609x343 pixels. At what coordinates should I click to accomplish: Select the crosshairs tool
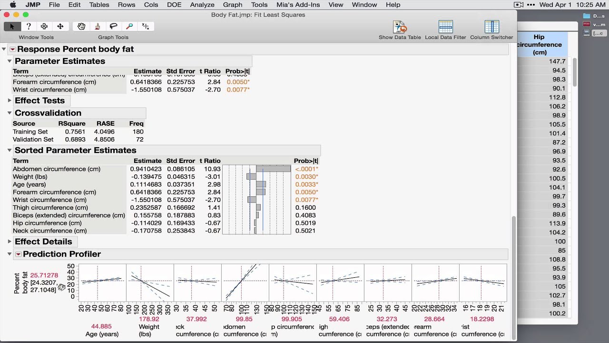point(146,26)
